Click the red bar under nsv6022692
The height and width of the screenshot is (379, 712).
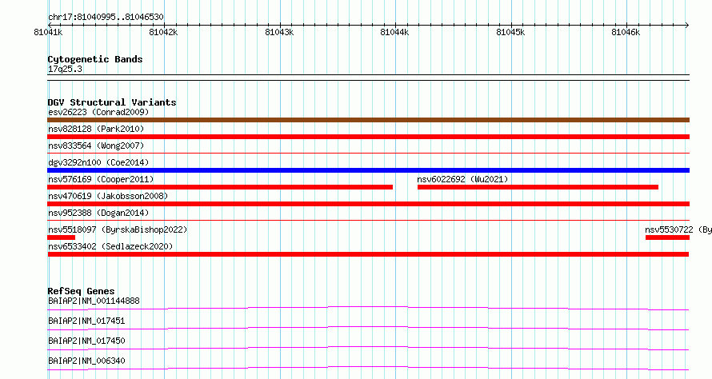[x=538, y=187]
